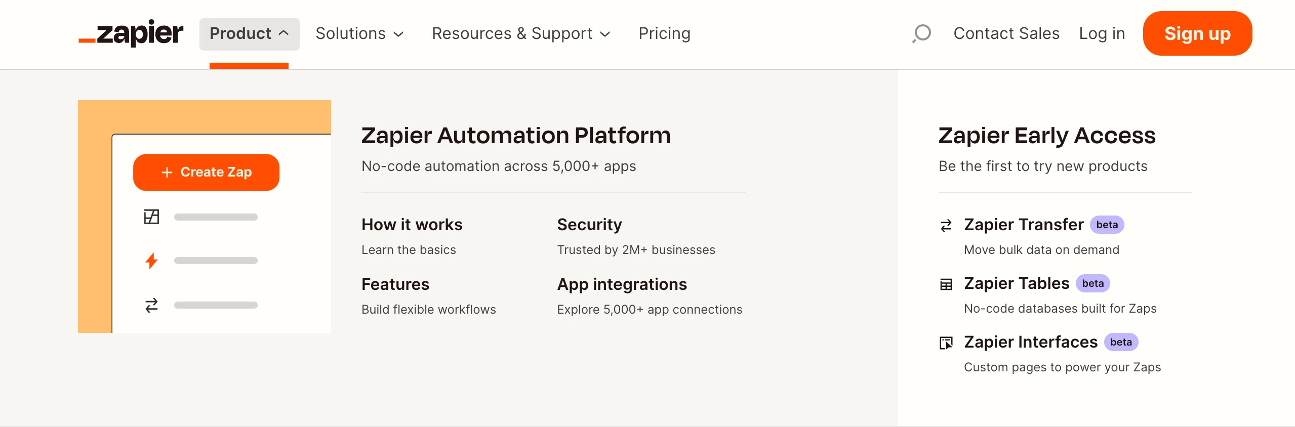Click the Zapier Tables grid icon
1295x427 pixels.
point(946,284)
